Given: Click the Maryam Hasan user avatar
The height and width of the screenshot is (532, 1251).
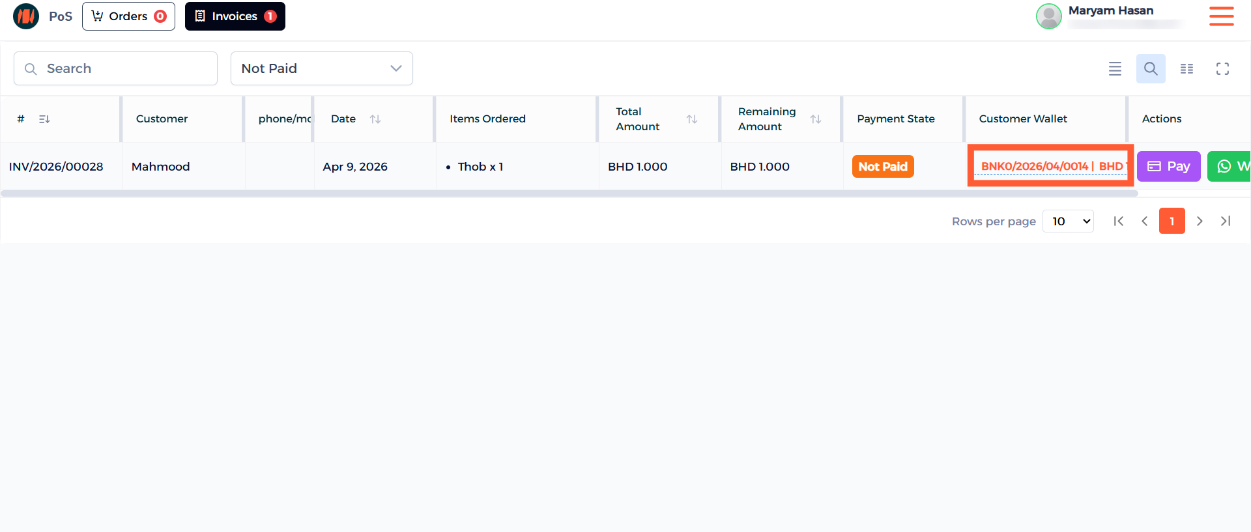Looking at the screenshot, I should tap(1048, 16).
